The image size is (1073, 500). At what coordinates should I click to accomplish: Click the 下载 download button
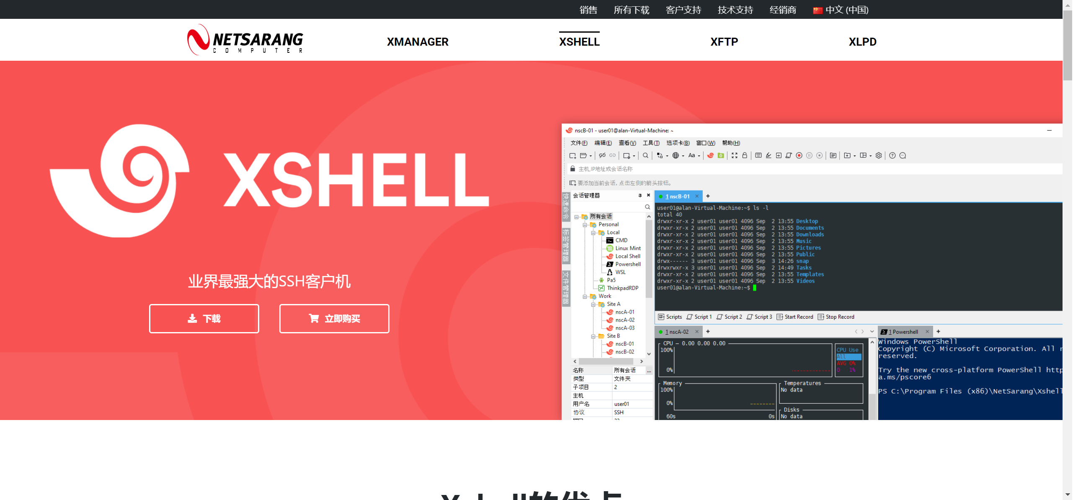(x=204, y=318)
